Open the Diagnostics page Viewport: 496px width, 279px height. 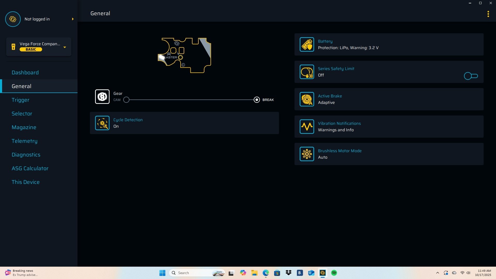tap(26, 155)
